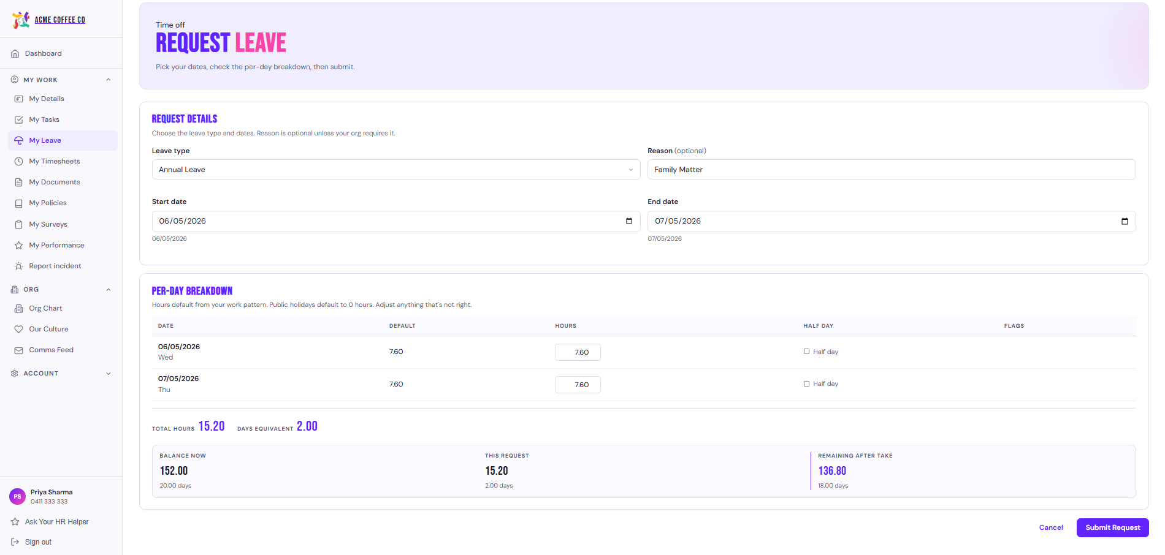Click the Report incident siren icon

pyautogui.click(x=19, y=266)
